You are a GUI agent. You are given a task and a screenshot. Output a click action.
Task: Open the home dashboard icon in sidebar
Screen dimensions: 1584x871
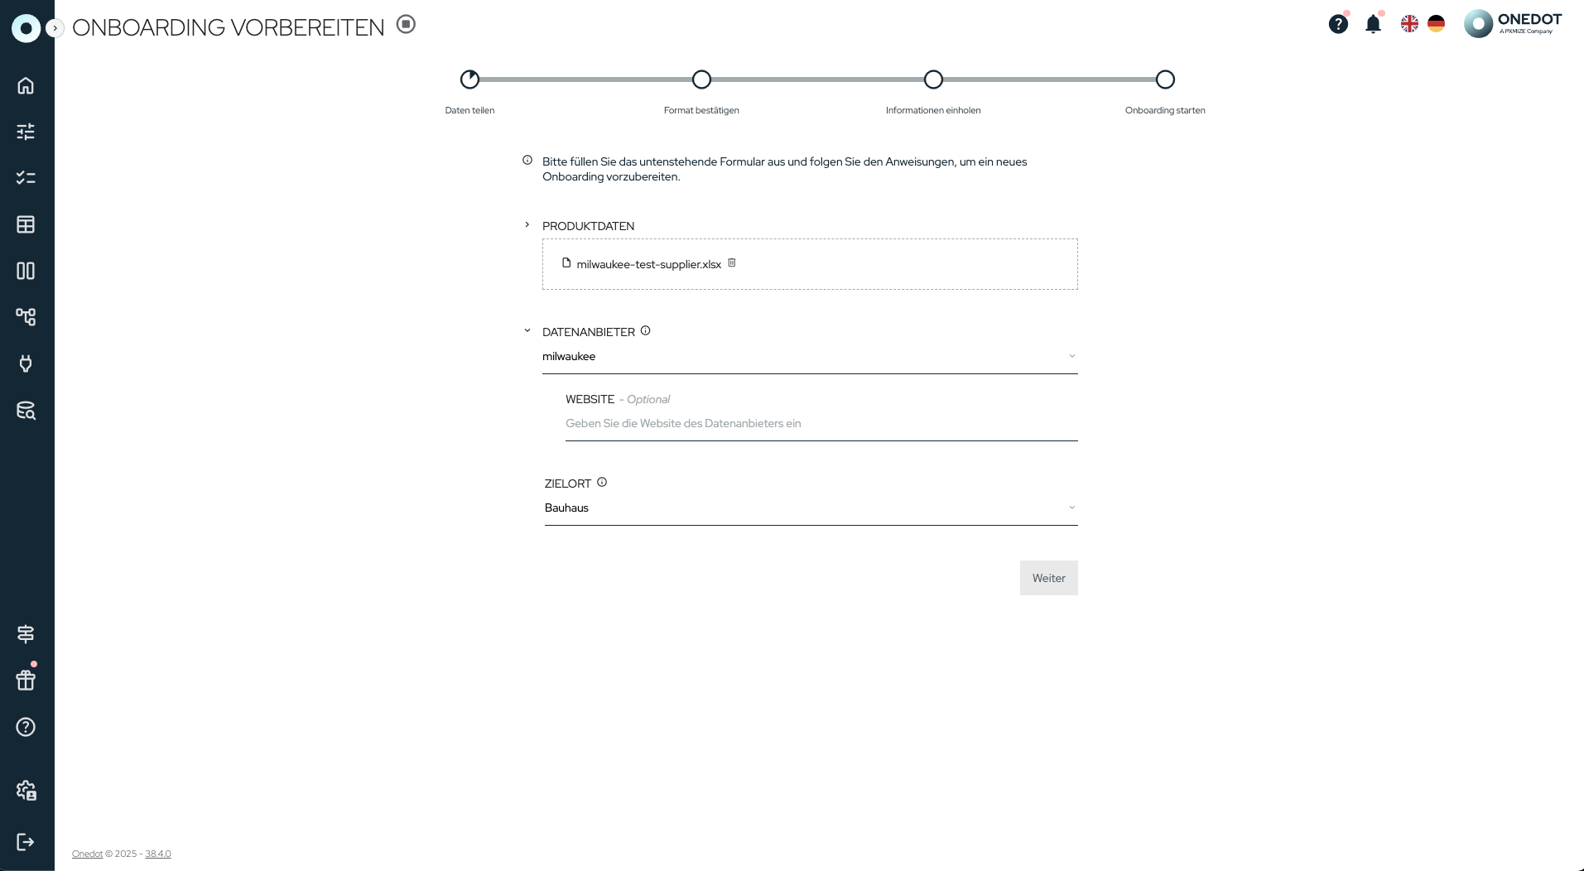coord(26,85)
